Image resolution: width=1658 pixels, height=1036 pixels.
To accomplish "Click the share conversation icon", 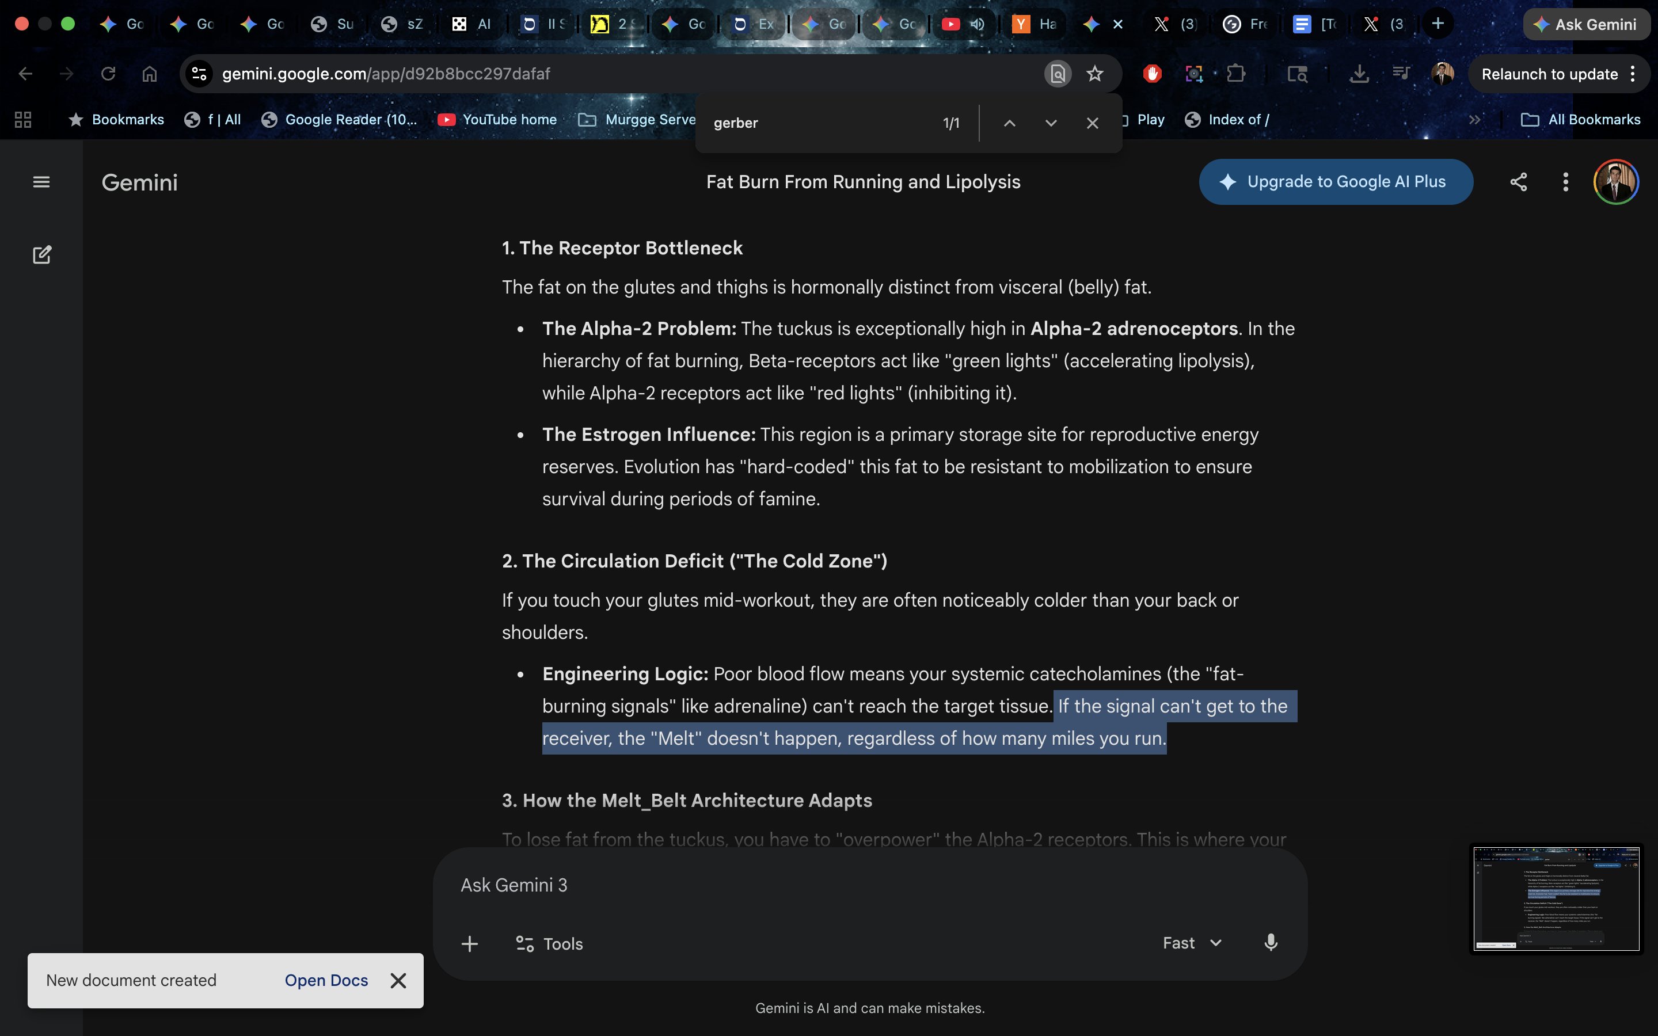I will point(1518,181).
